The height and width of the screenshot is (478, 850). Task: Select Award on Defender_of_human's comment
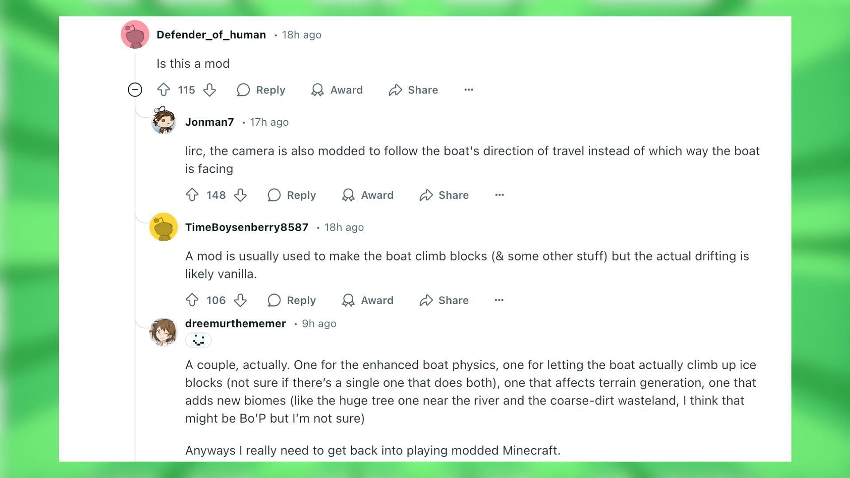(337, 90)
